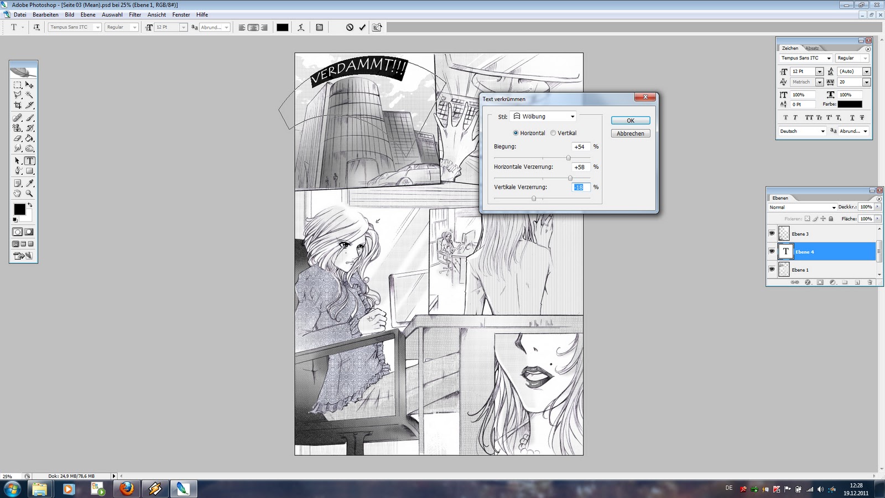Open Farbe text color swatch in Zeichen panel

850,104
